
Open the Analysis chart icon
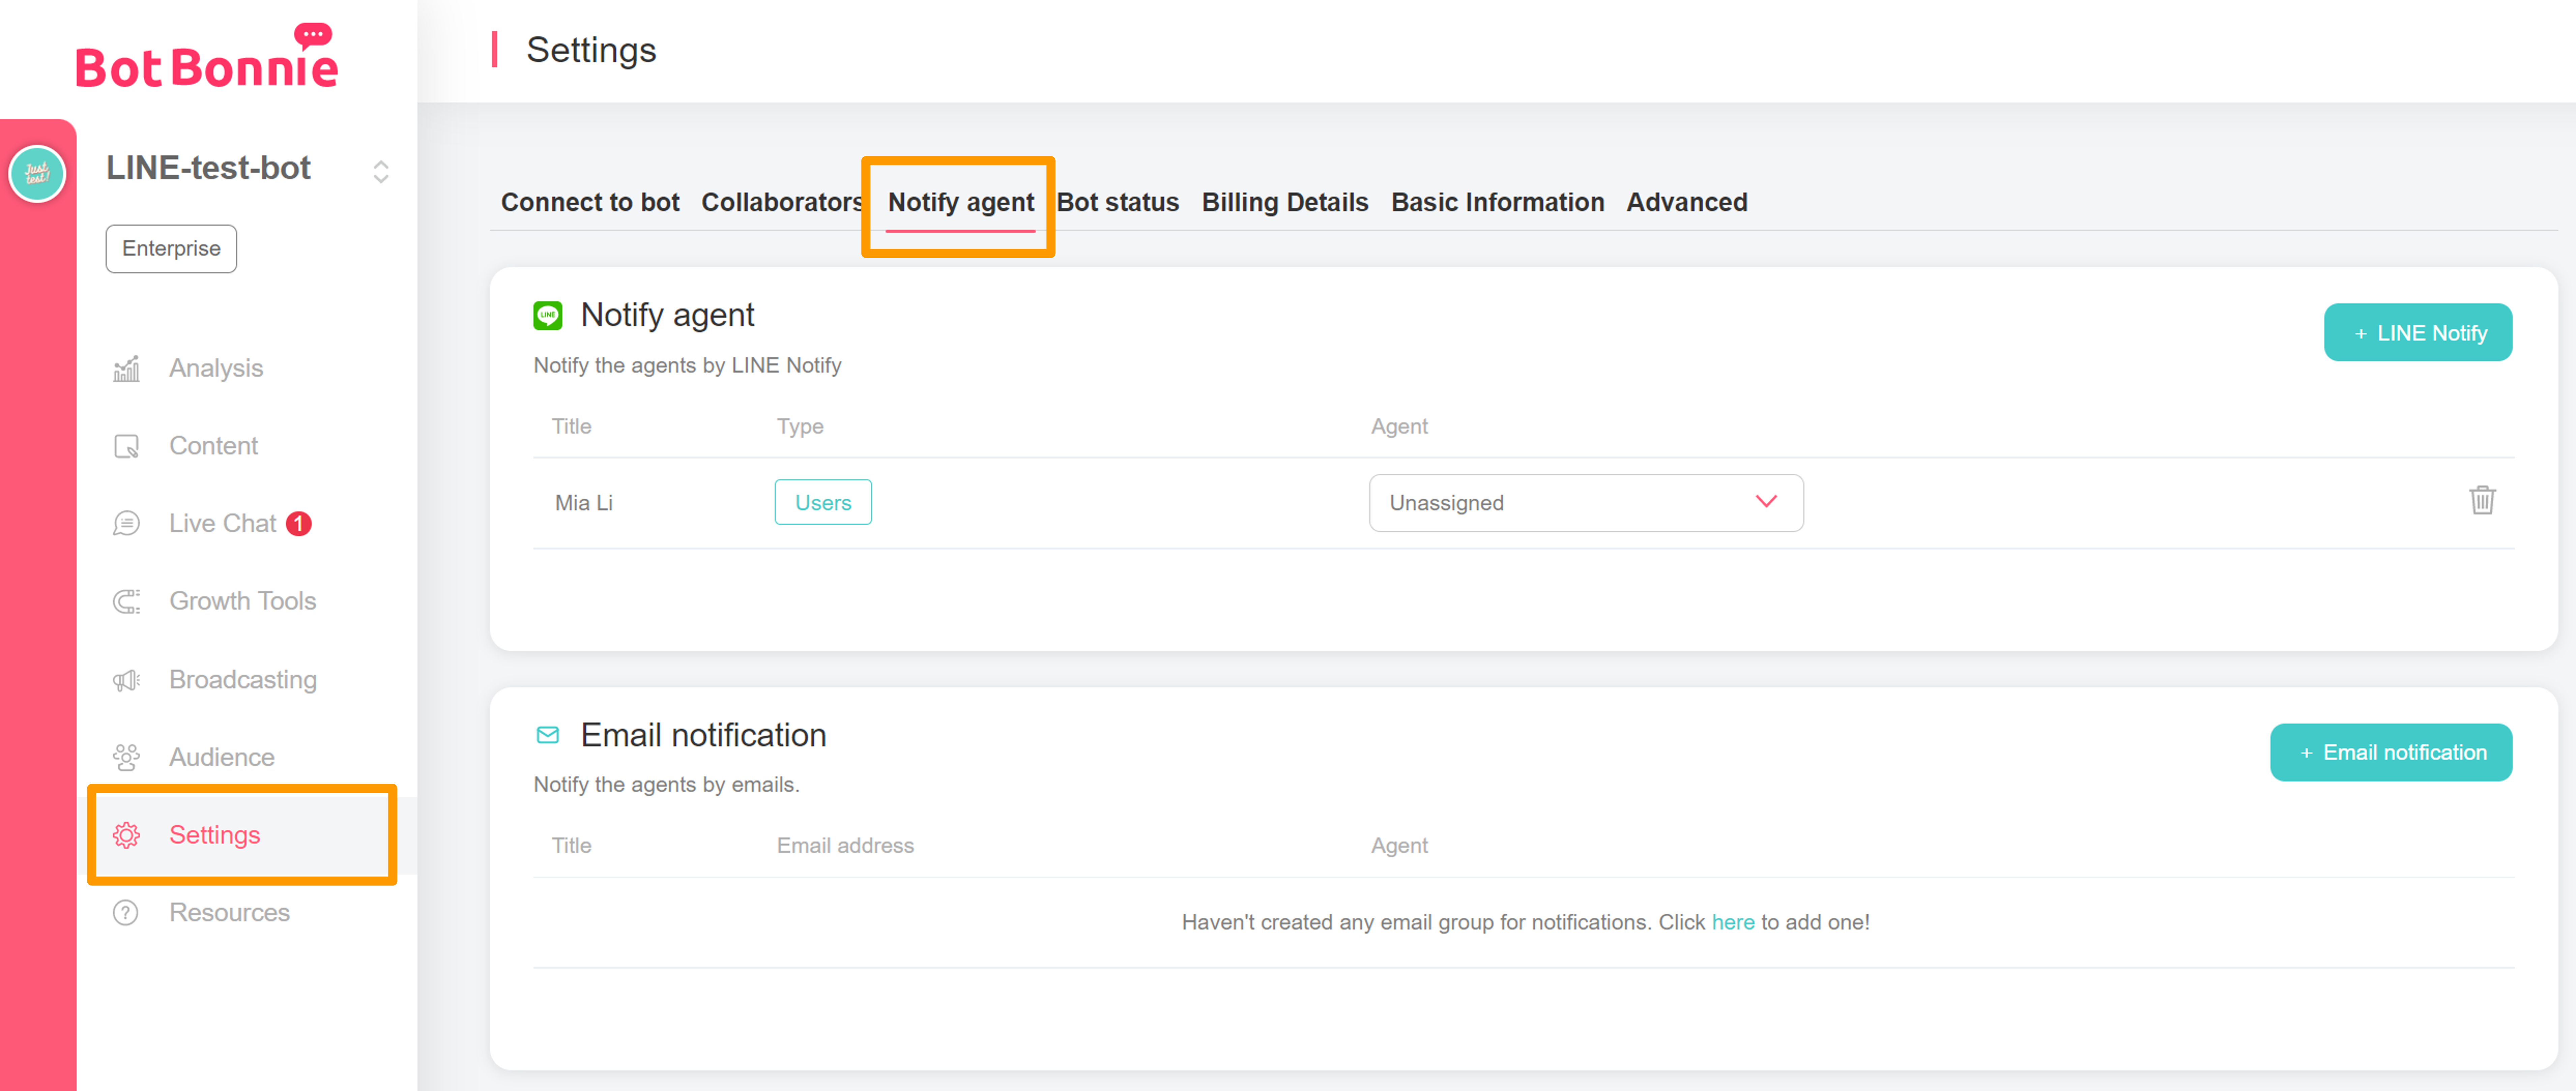[126, 369]
